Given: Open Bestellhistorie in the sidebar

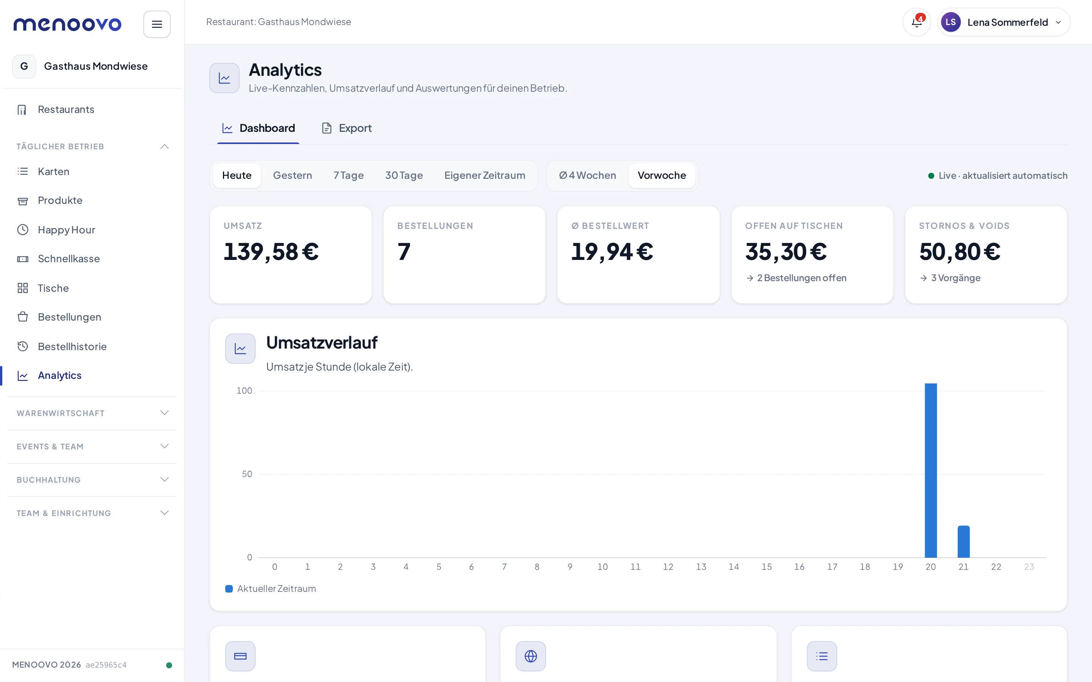Looking at the screenshot, I should (x=92, y=346).
